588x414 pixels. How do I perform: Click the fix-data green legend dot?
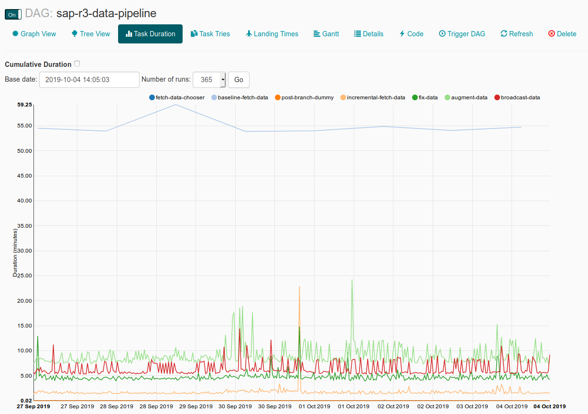(415, 97)
